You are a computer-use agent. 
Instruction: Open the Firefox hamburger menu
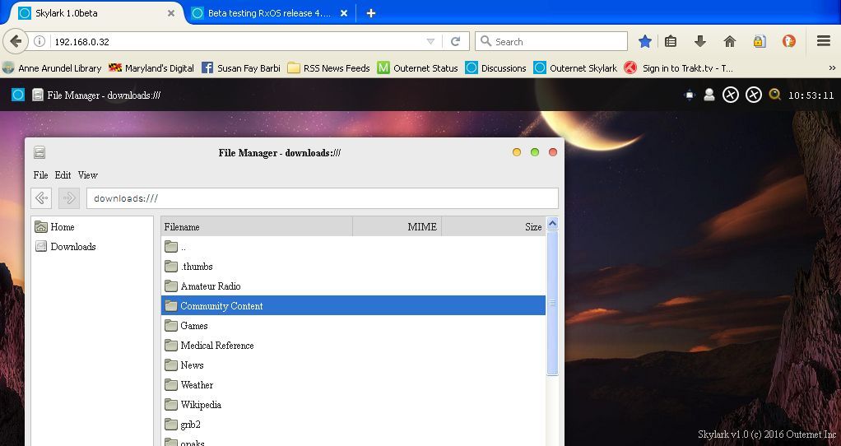[x=823, y=41]
